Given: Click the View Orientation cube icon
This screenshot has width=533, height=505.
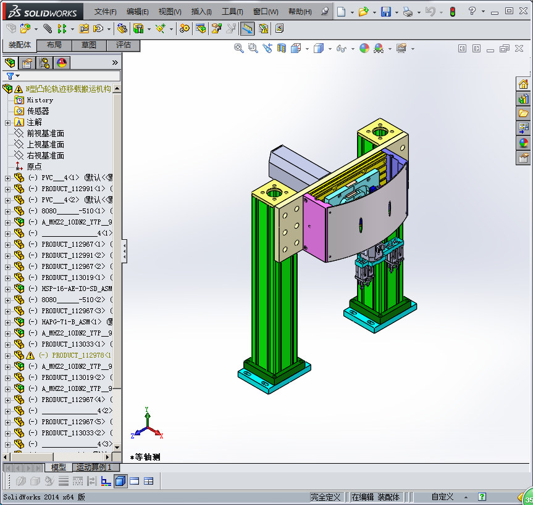Looking at the screenshot, I should tap(296, 49).
